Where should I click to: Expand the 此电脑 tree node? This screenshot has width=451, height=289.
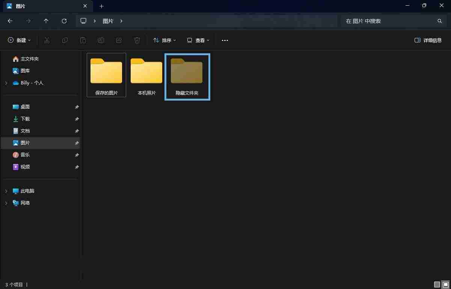click(6, 191)
